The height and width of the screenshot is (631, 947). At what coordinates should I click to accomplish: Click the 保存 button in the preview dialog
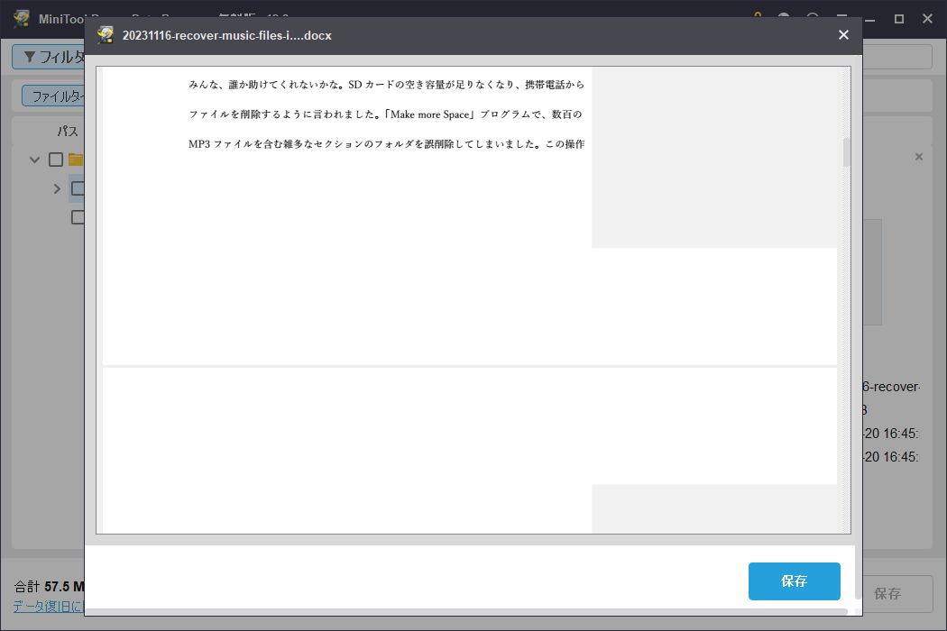[x=794, y=581]
